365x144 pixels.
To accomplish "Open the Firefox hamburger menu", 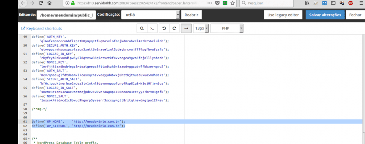I will pos(360,3).
